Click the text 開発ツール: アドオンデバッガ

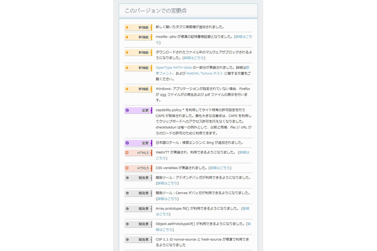point(203,178)
